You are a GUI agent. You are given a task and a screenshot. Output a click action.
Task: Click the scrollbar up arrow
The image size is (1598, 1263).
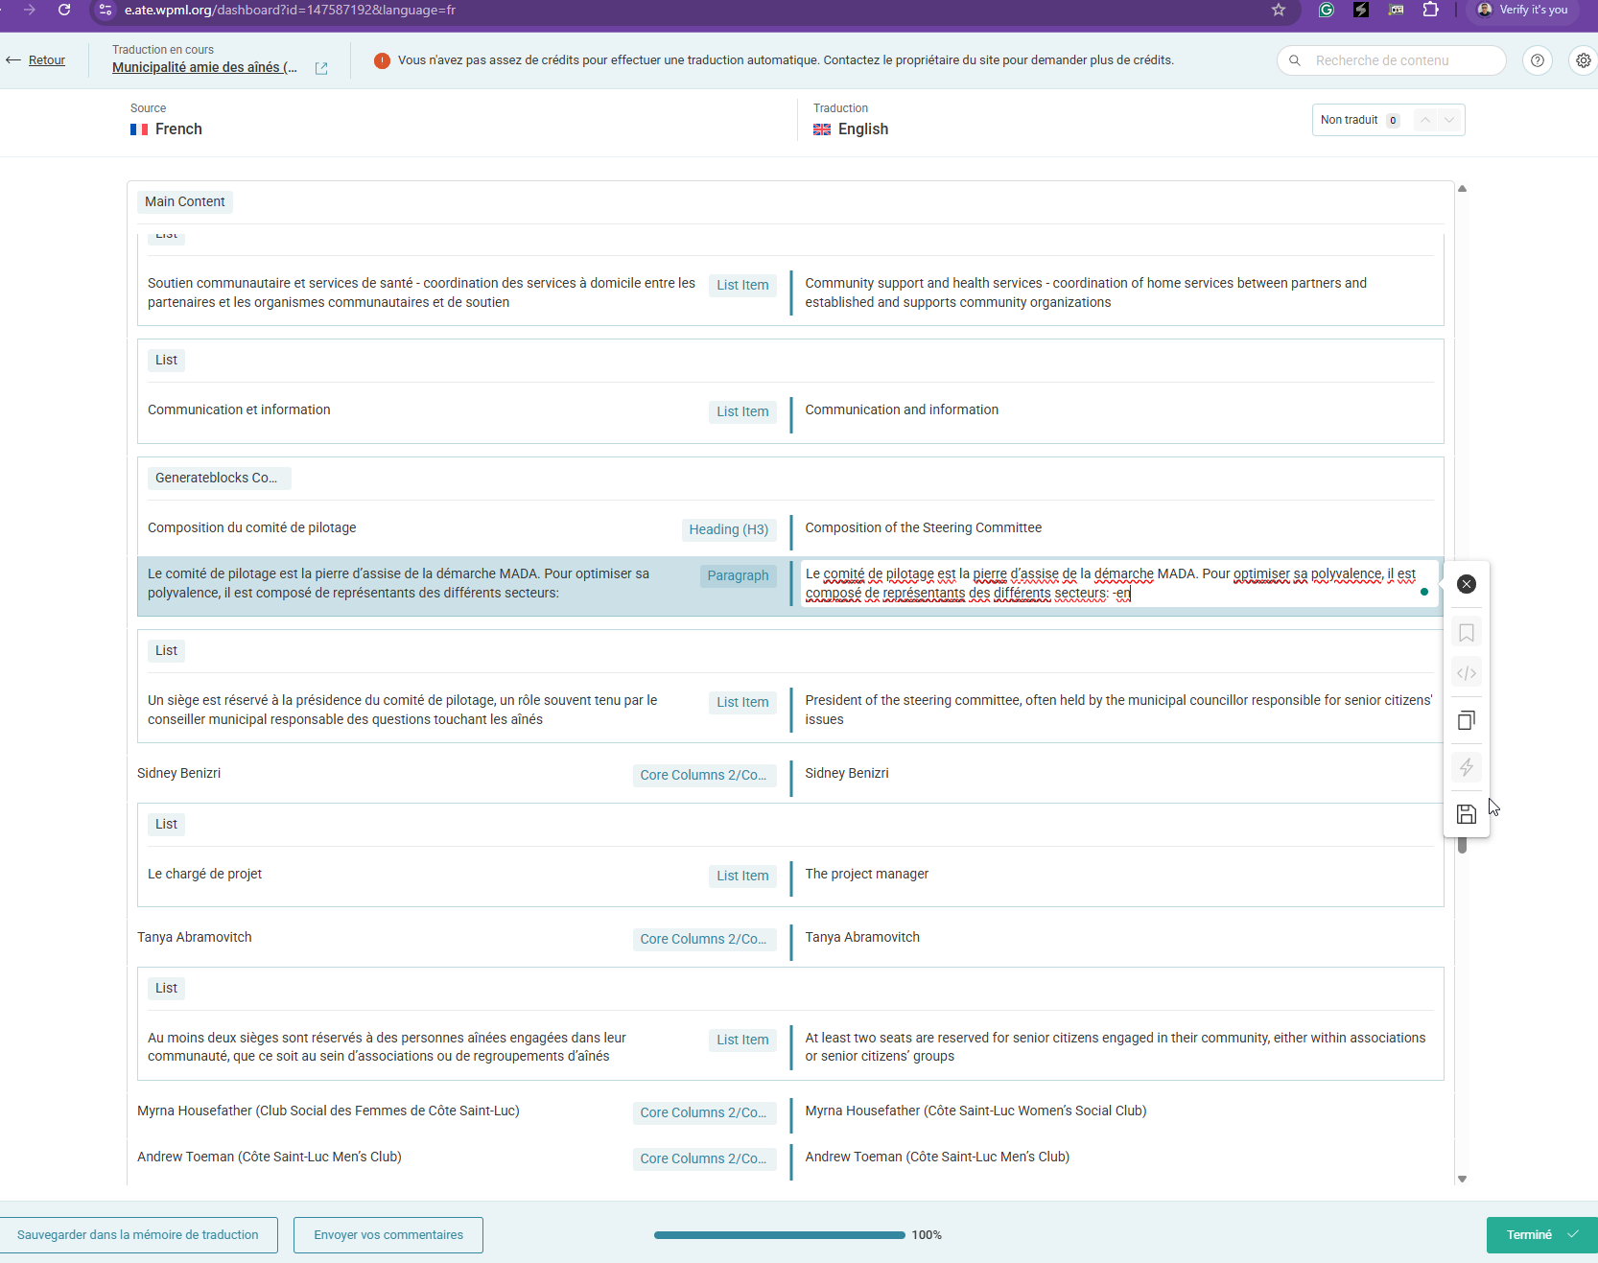(1462, 188)
